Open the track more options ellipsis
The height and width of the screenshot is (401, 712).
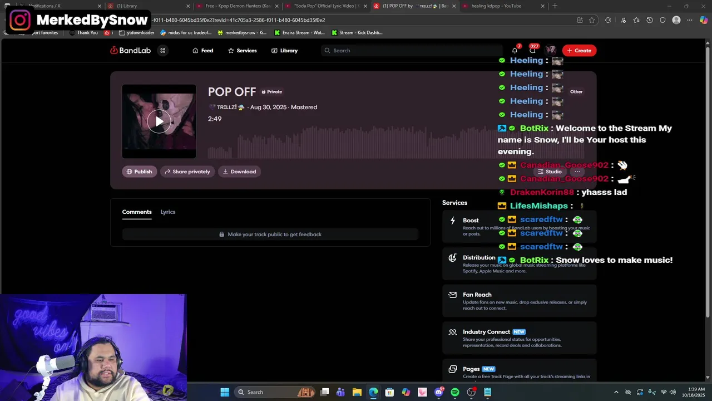577,172
